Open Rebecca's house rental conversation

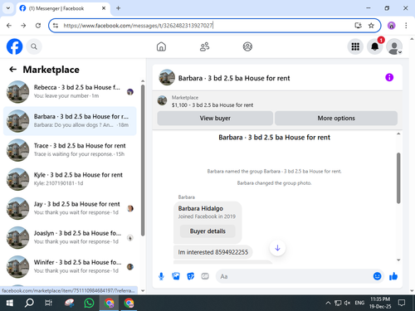click(70, 92)
